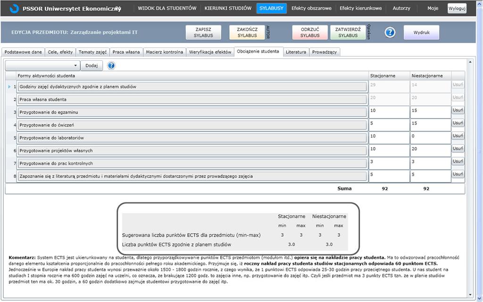This screenshot has height=302, width=483.
Task: Click Przygotowanie do prac kontrolnych name field
Action: (x=192, y=164)
